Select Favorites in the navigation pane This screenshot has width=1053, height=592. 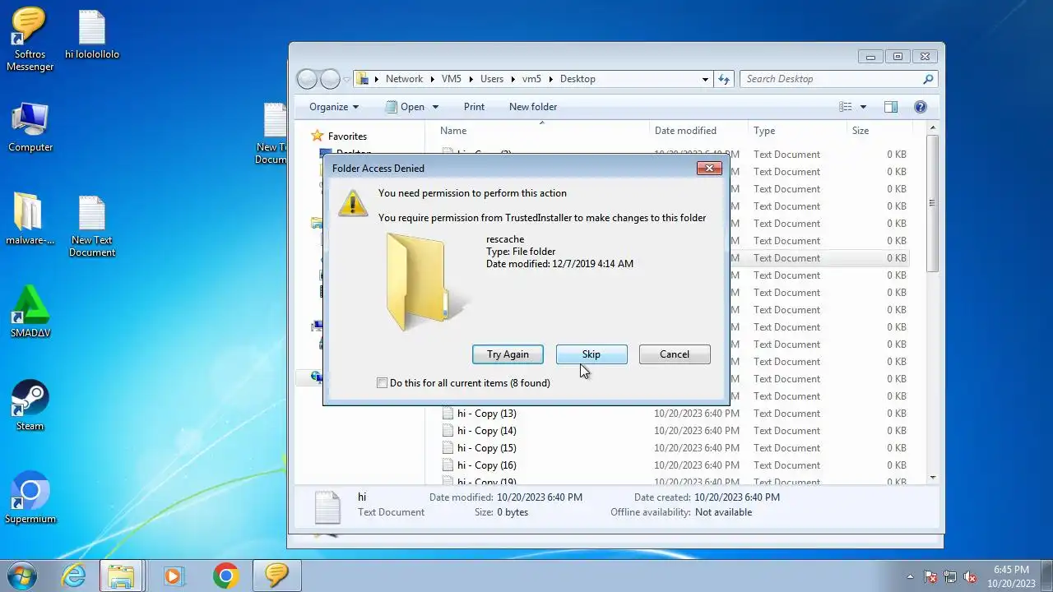[347, 136]
